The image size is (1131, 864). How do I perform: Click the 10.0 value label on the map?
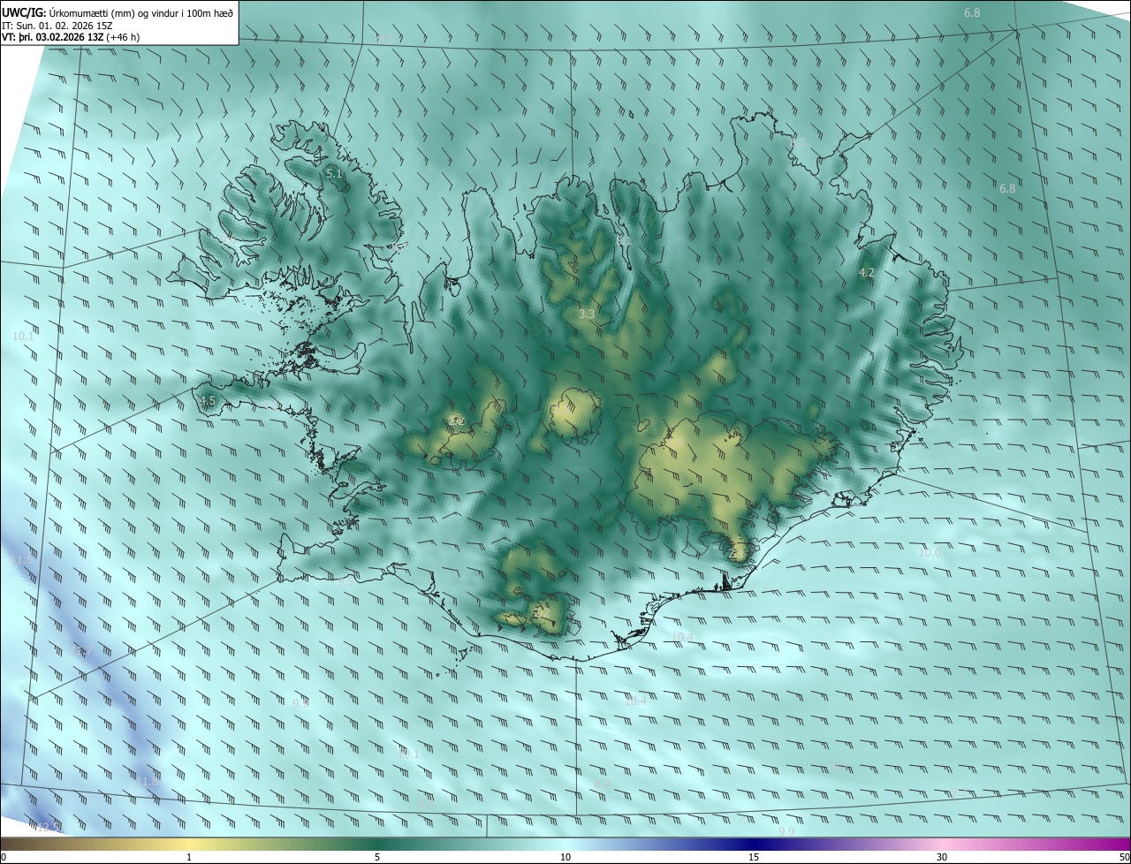point(930,552)
